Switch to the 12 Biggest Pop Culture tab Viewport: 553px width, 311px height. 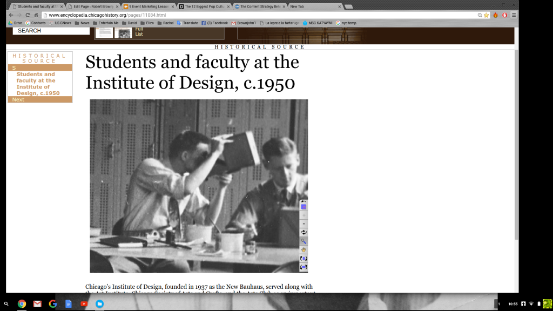pos(204,6)
